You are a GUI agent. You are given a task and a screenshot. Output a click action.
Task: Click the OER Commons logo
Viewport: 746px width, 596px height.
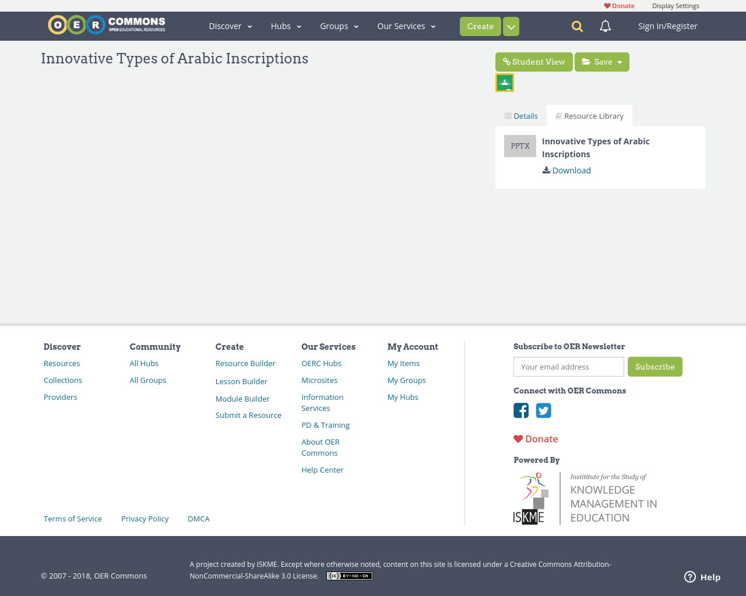click(106, 24)
